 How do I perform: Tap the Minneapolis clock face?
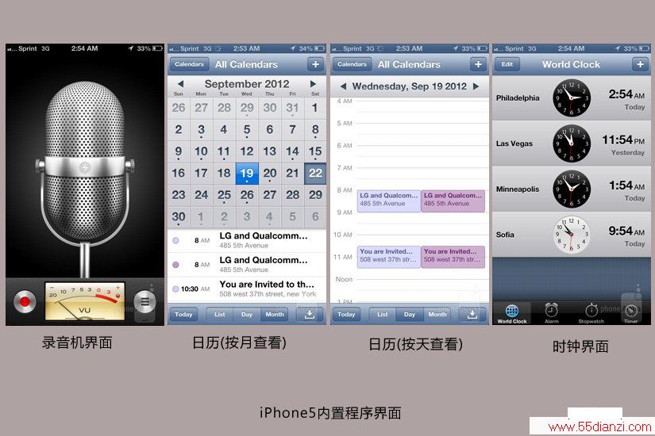(x=572, y=189)
